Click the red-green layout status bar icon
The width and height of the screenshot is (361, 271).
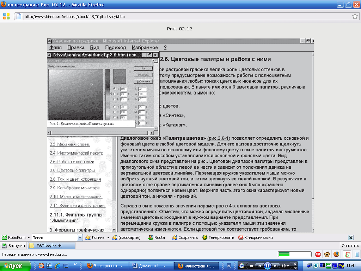click(347, 254)
